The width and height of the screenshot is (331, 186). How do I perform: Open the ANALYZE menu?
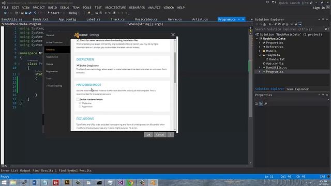(x=154, y=7)
